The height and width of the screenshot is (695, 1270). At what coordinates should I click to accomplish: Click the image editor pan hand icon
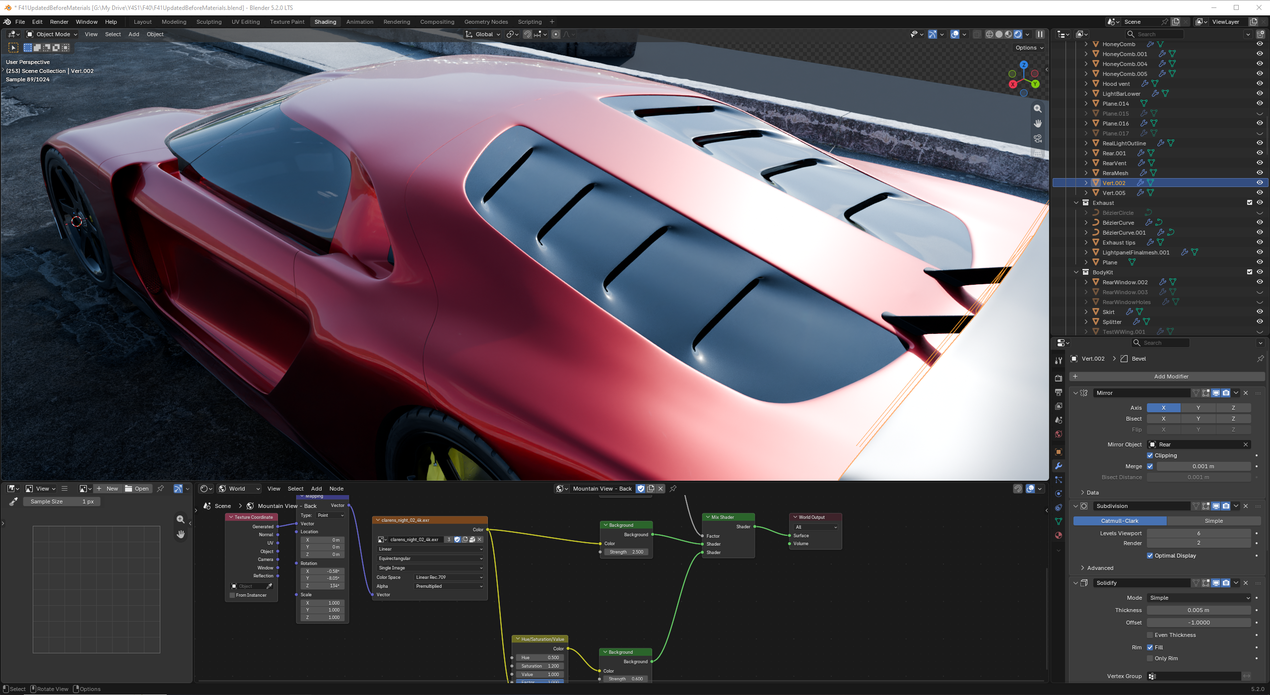181,534
